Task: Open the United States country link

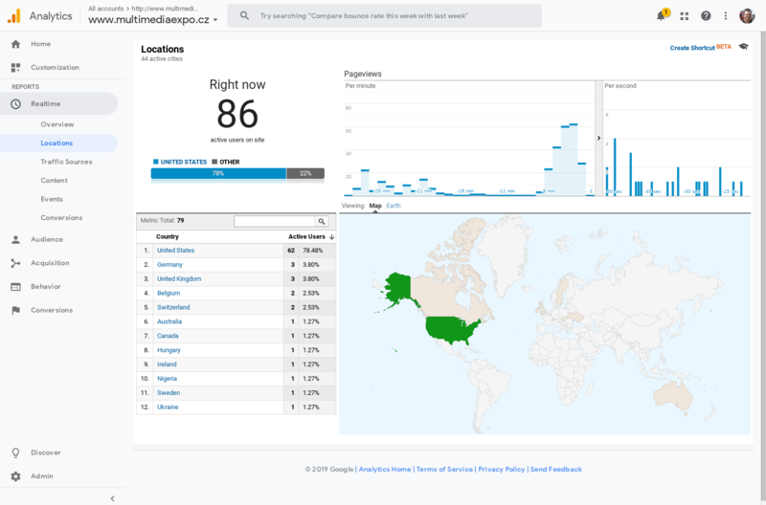Action: tap(175, 251)
